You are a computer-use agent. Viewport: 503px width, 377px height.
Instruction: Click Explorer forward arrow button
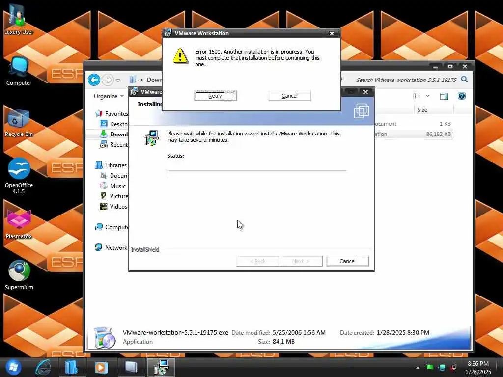click(108, 80)
